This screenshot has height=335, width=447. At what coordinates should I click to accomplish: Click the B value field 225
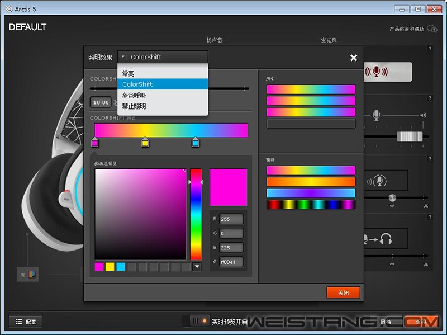(231, 247)
